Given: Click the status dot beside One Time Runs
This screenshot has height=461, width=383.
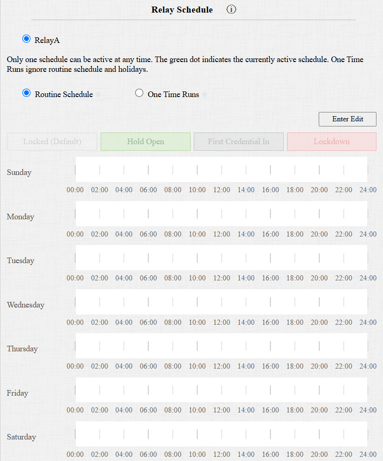Looking at the screenshot, I should (x=205, y=94).
